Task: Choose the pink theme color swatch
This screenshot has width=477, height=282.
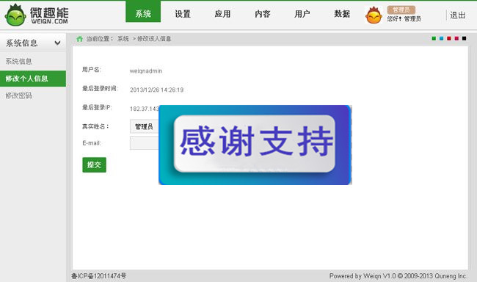Action: pos(456,38)
